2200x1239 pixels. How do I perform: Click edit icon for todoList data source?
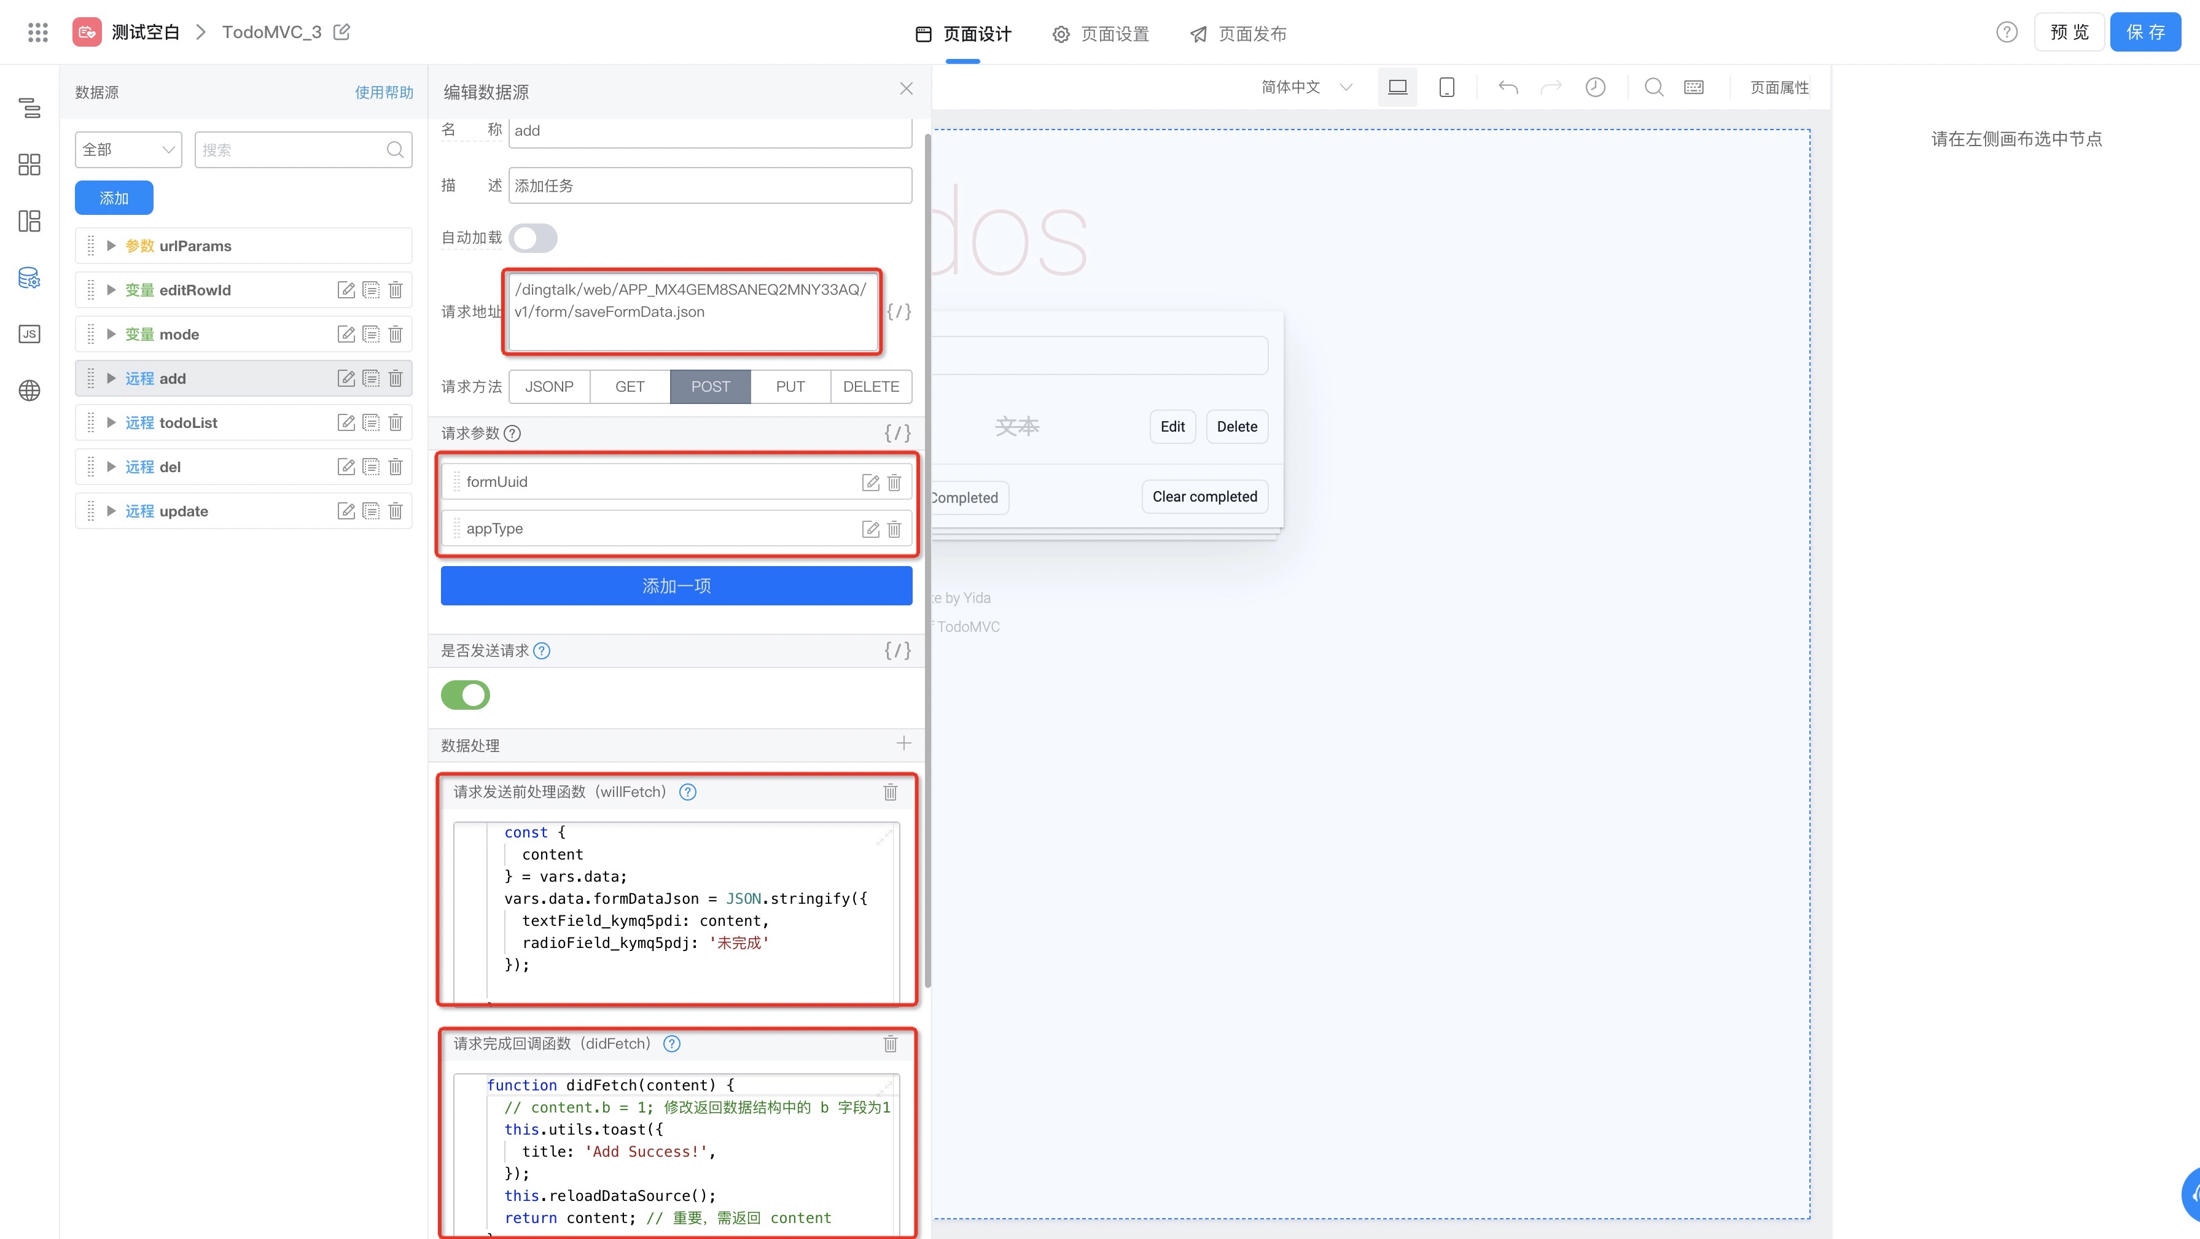pyautogui.click(x=346, y=422)
